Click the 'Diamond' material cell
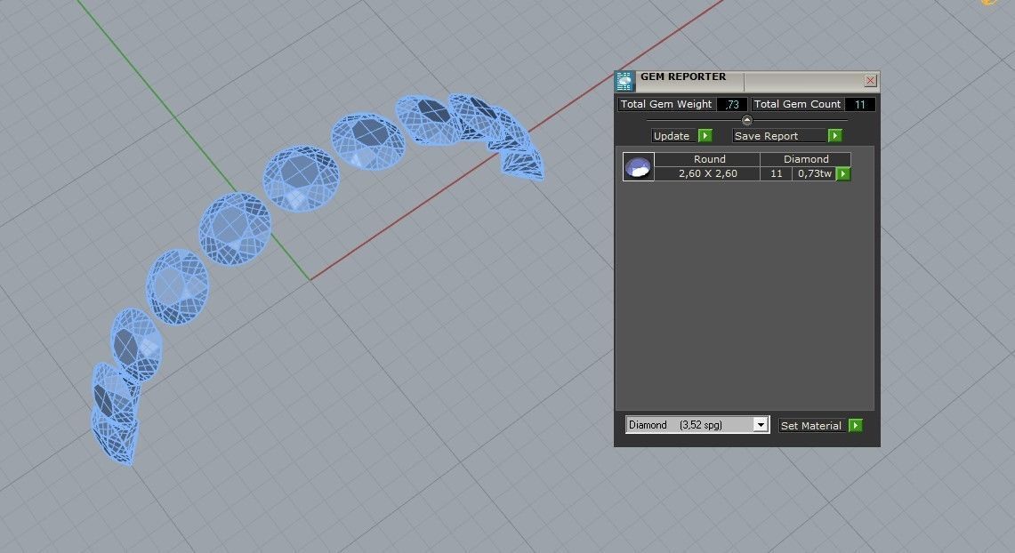 coord(805,159)
